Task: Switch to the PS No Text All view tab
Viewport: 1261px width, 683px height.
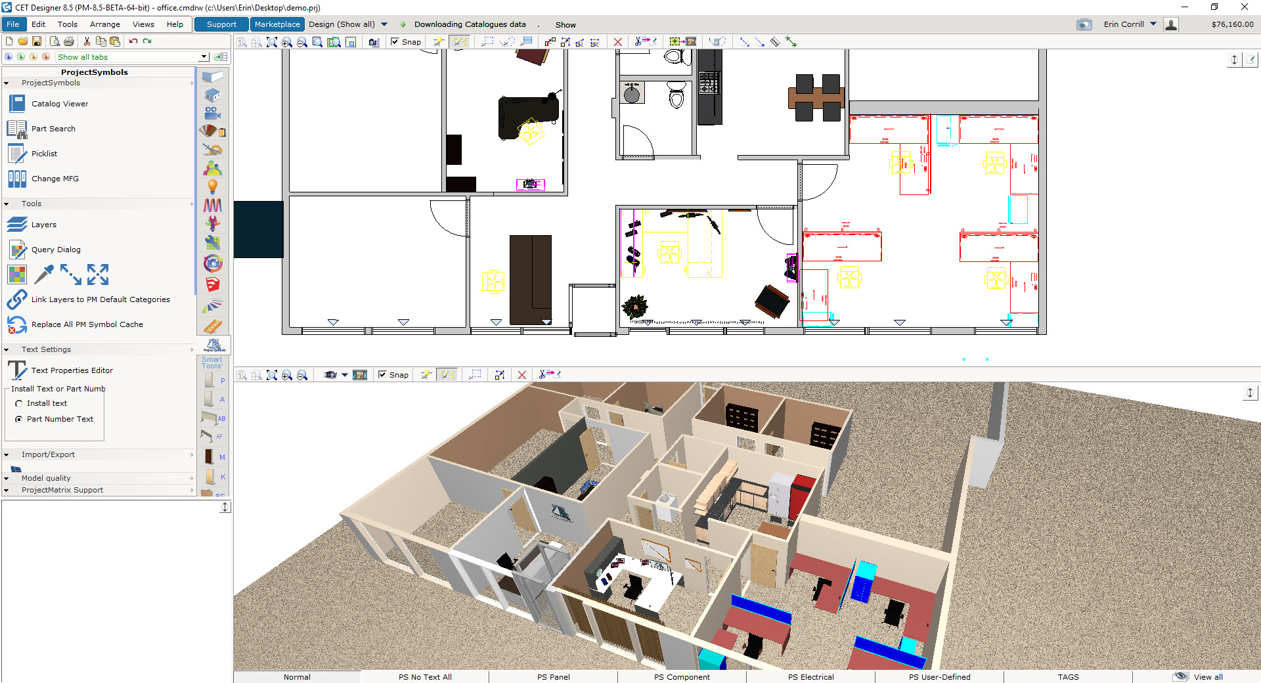Action: pos(425,676)
